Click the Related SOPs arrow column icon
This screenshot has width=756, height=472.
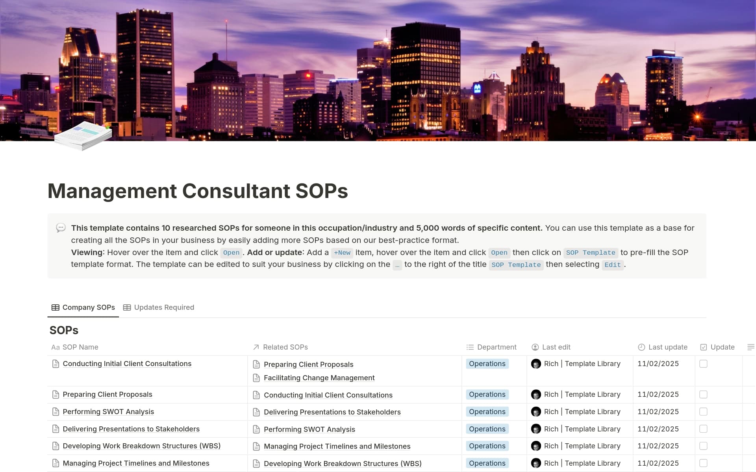pyautogui.click(x=256, y=347)
